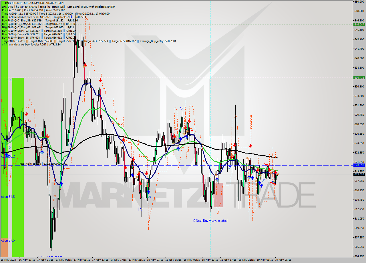Click the 605.950 price axis label

pos(359,247)
